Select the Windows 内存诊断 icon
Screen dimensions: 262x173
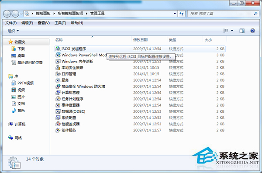(x=58, y=61)
